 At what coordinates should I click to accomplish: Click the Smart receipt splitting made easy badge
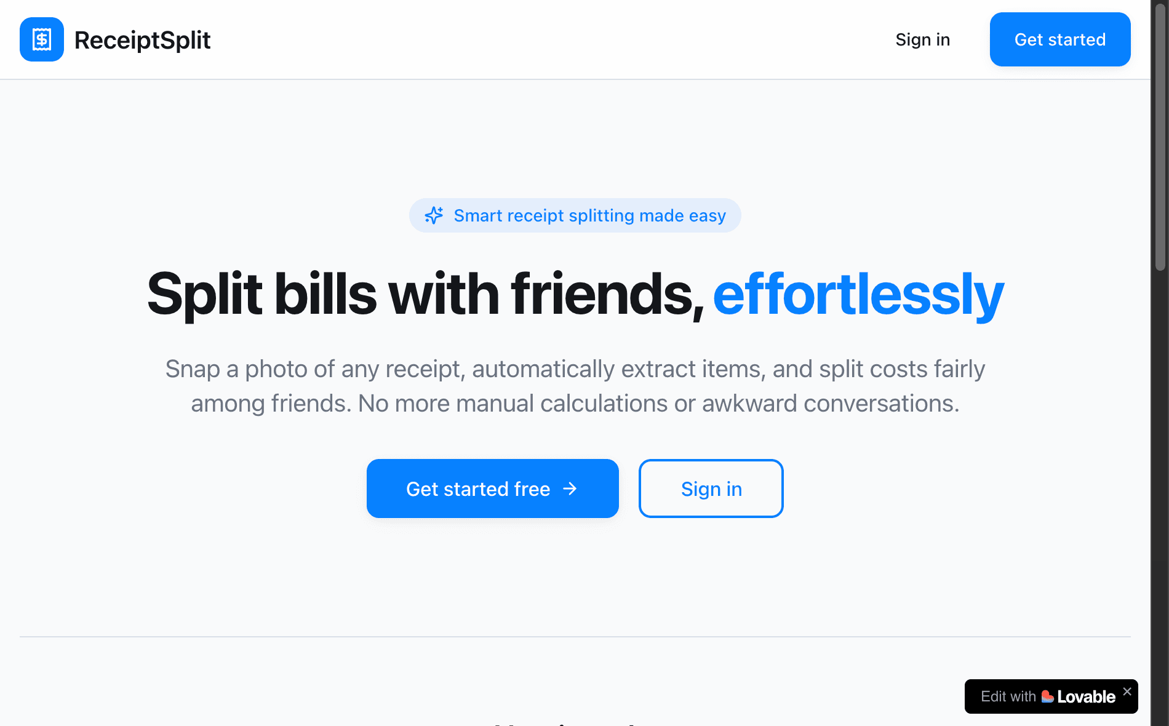575,215
